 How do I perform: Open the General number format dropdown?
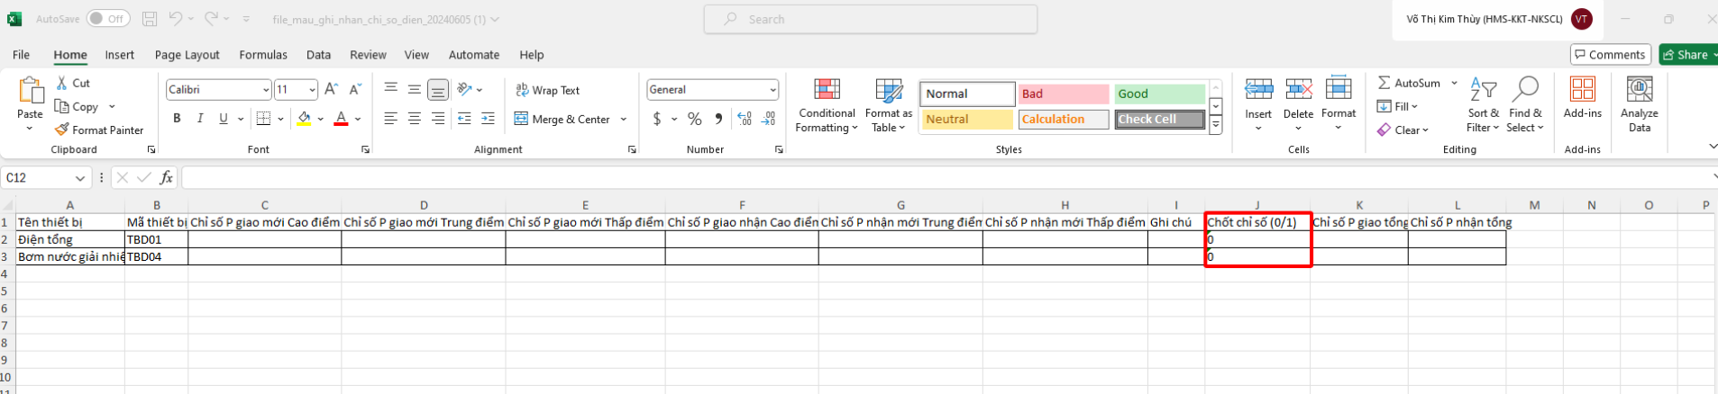pos(772,90)
